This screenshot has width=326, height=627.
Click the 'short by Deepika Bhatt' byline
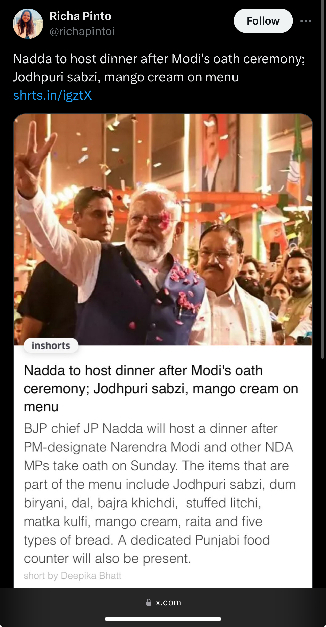tap(73, 576)
